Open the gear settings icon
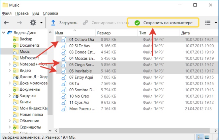This screenshot has height=140, width=219. [x=33, y=22]
